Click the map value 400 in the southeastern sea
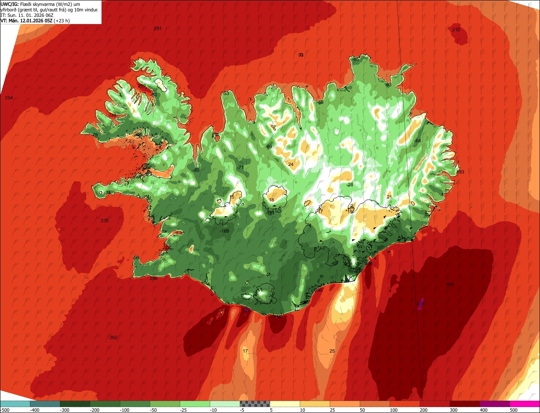540x413 pixels. (450, 285)
